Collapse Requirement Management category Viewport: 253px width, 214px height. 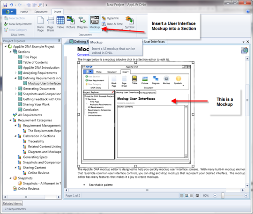pyautogui.click(x=15, y=125)
